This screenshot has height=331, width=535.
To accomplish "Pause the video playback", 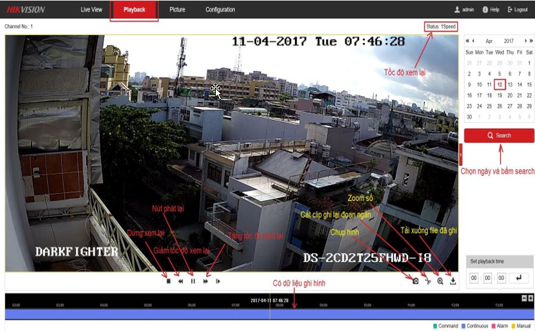I will pos(193,281).
